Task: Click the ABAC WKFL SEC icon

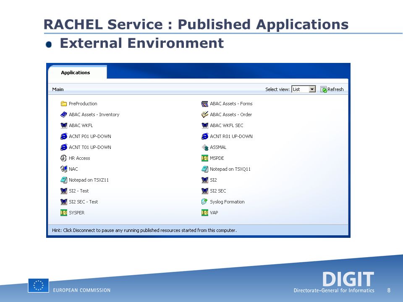Action: pyautogui.click(x=205, y=125)
